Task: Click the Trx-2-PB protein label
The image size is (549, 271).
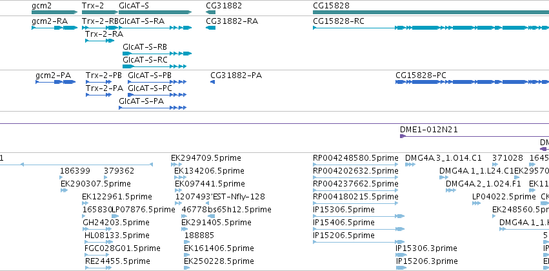Action: (104, 75)
